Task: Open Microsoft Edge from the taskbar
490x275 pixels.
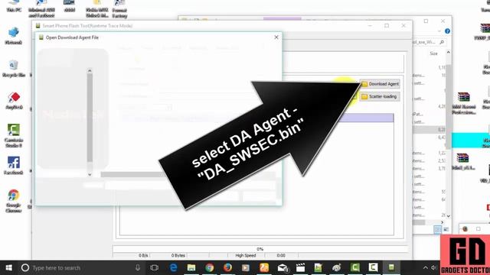Action: 174,268
